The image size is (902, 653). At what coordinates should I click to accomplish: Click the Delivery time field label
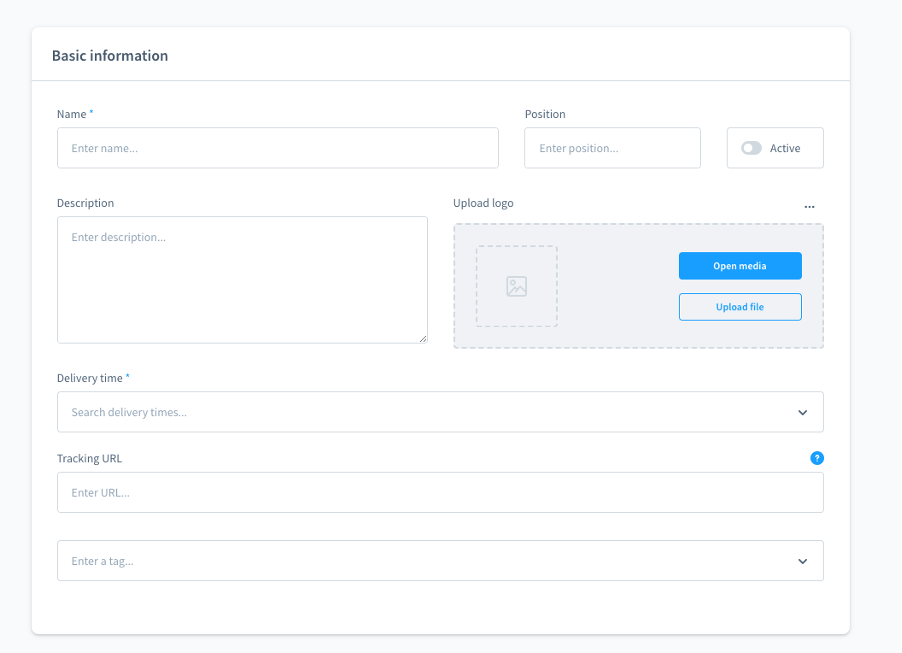pyautogui.click(x=90, y=378)
